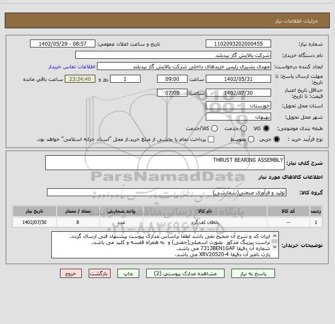Click the delivery city field بهبهان
The width and height of the screenshot is (335, 324).
tap(238, 117)
